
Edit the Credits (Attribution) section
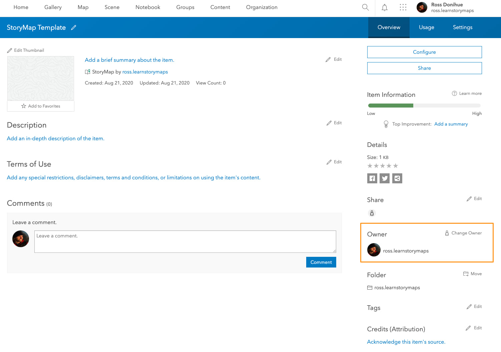tap(474, 328)
